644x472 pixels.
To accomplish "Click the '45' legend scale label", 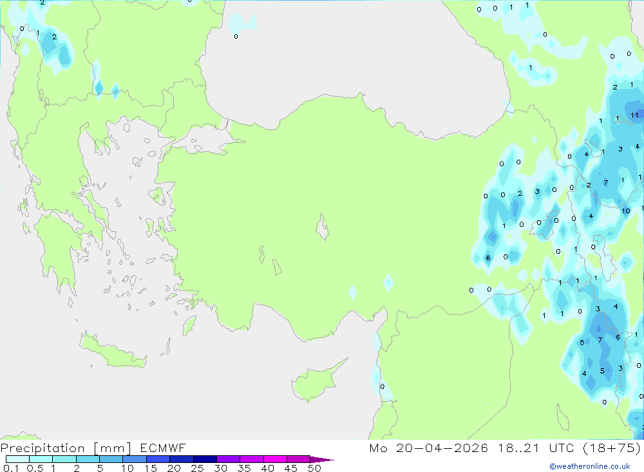I will click(291, 468).
